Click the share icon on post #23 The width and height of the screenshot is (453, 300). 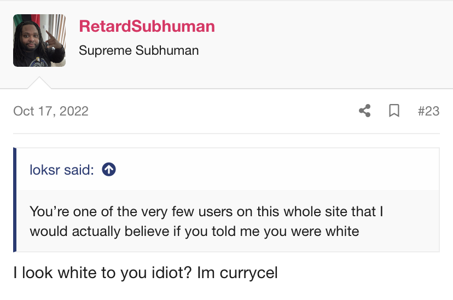[x=364, y=111]
